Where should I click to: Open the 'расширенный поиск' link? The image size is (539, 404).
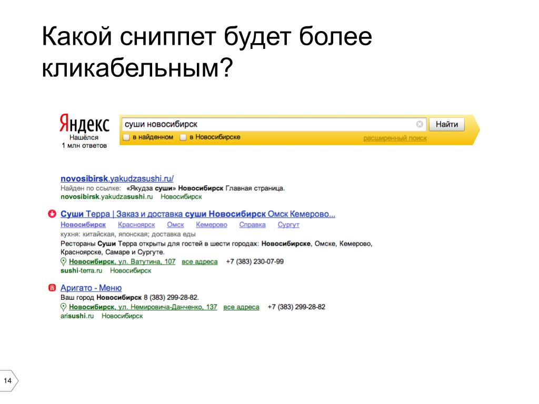[x=395, y=138]
